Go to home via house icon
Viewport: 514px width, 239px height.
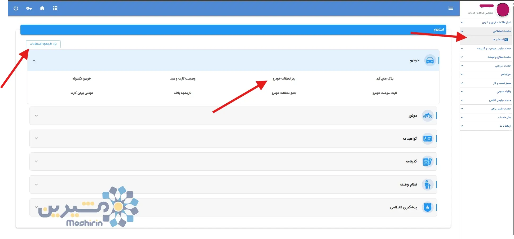coord(42,8)
